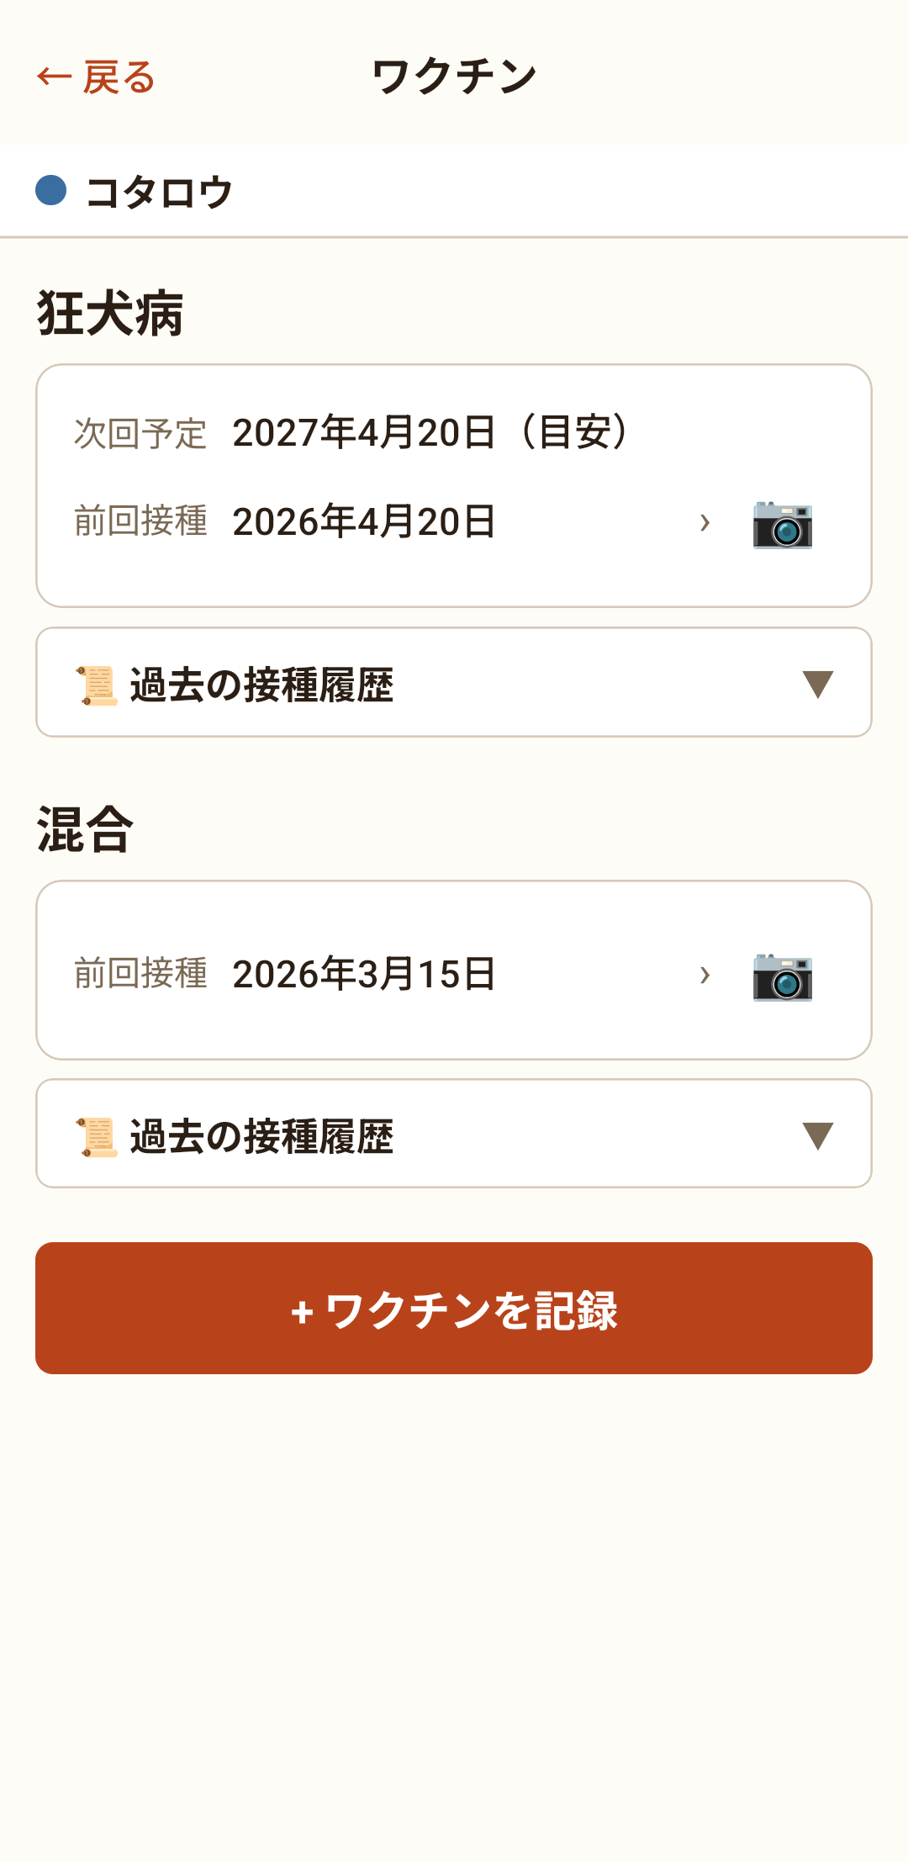Click the blue dot next to コタロウ

[x=50, y=190]
